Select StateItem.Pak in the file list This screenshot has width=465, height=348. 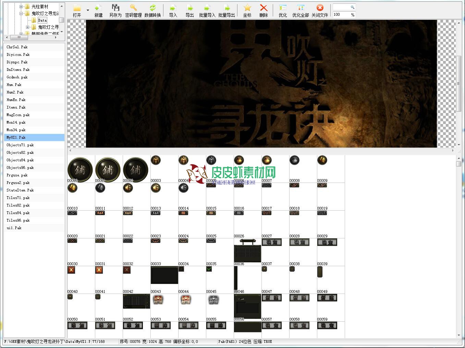pos(34,190)
